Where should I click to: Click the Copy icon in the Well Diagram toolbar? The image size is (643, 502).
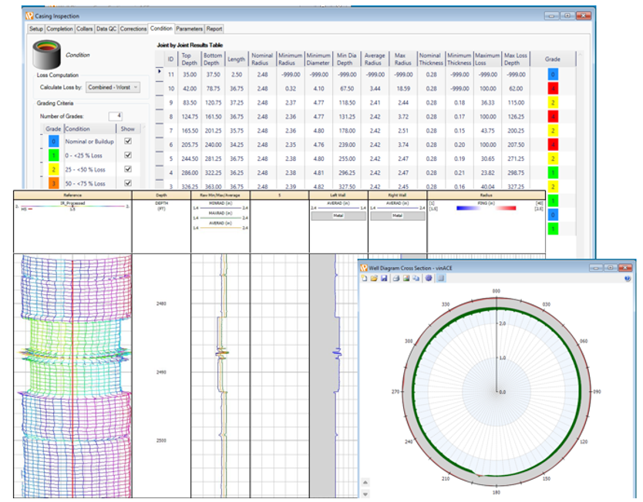[x=416, y=279]
